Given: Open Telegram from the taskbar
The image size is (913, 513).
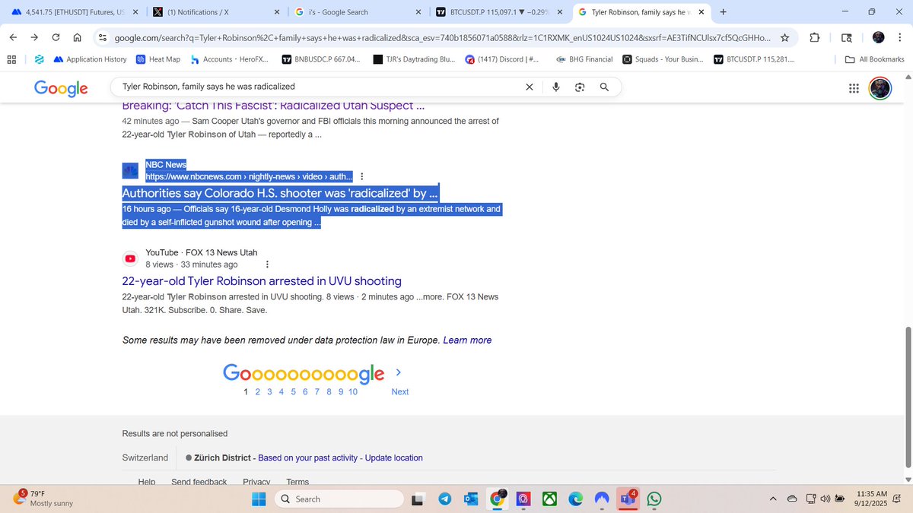Looking at the screenshot, I should pyautogui.click(x=445, y=499).
